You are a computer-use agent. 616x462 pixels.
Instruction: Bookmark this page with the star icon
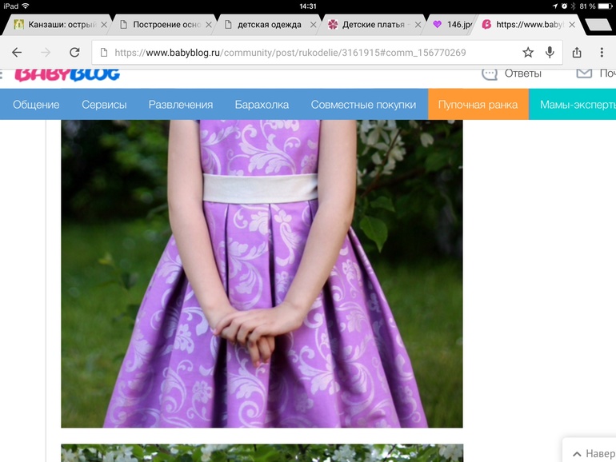(x=528, y=53)
